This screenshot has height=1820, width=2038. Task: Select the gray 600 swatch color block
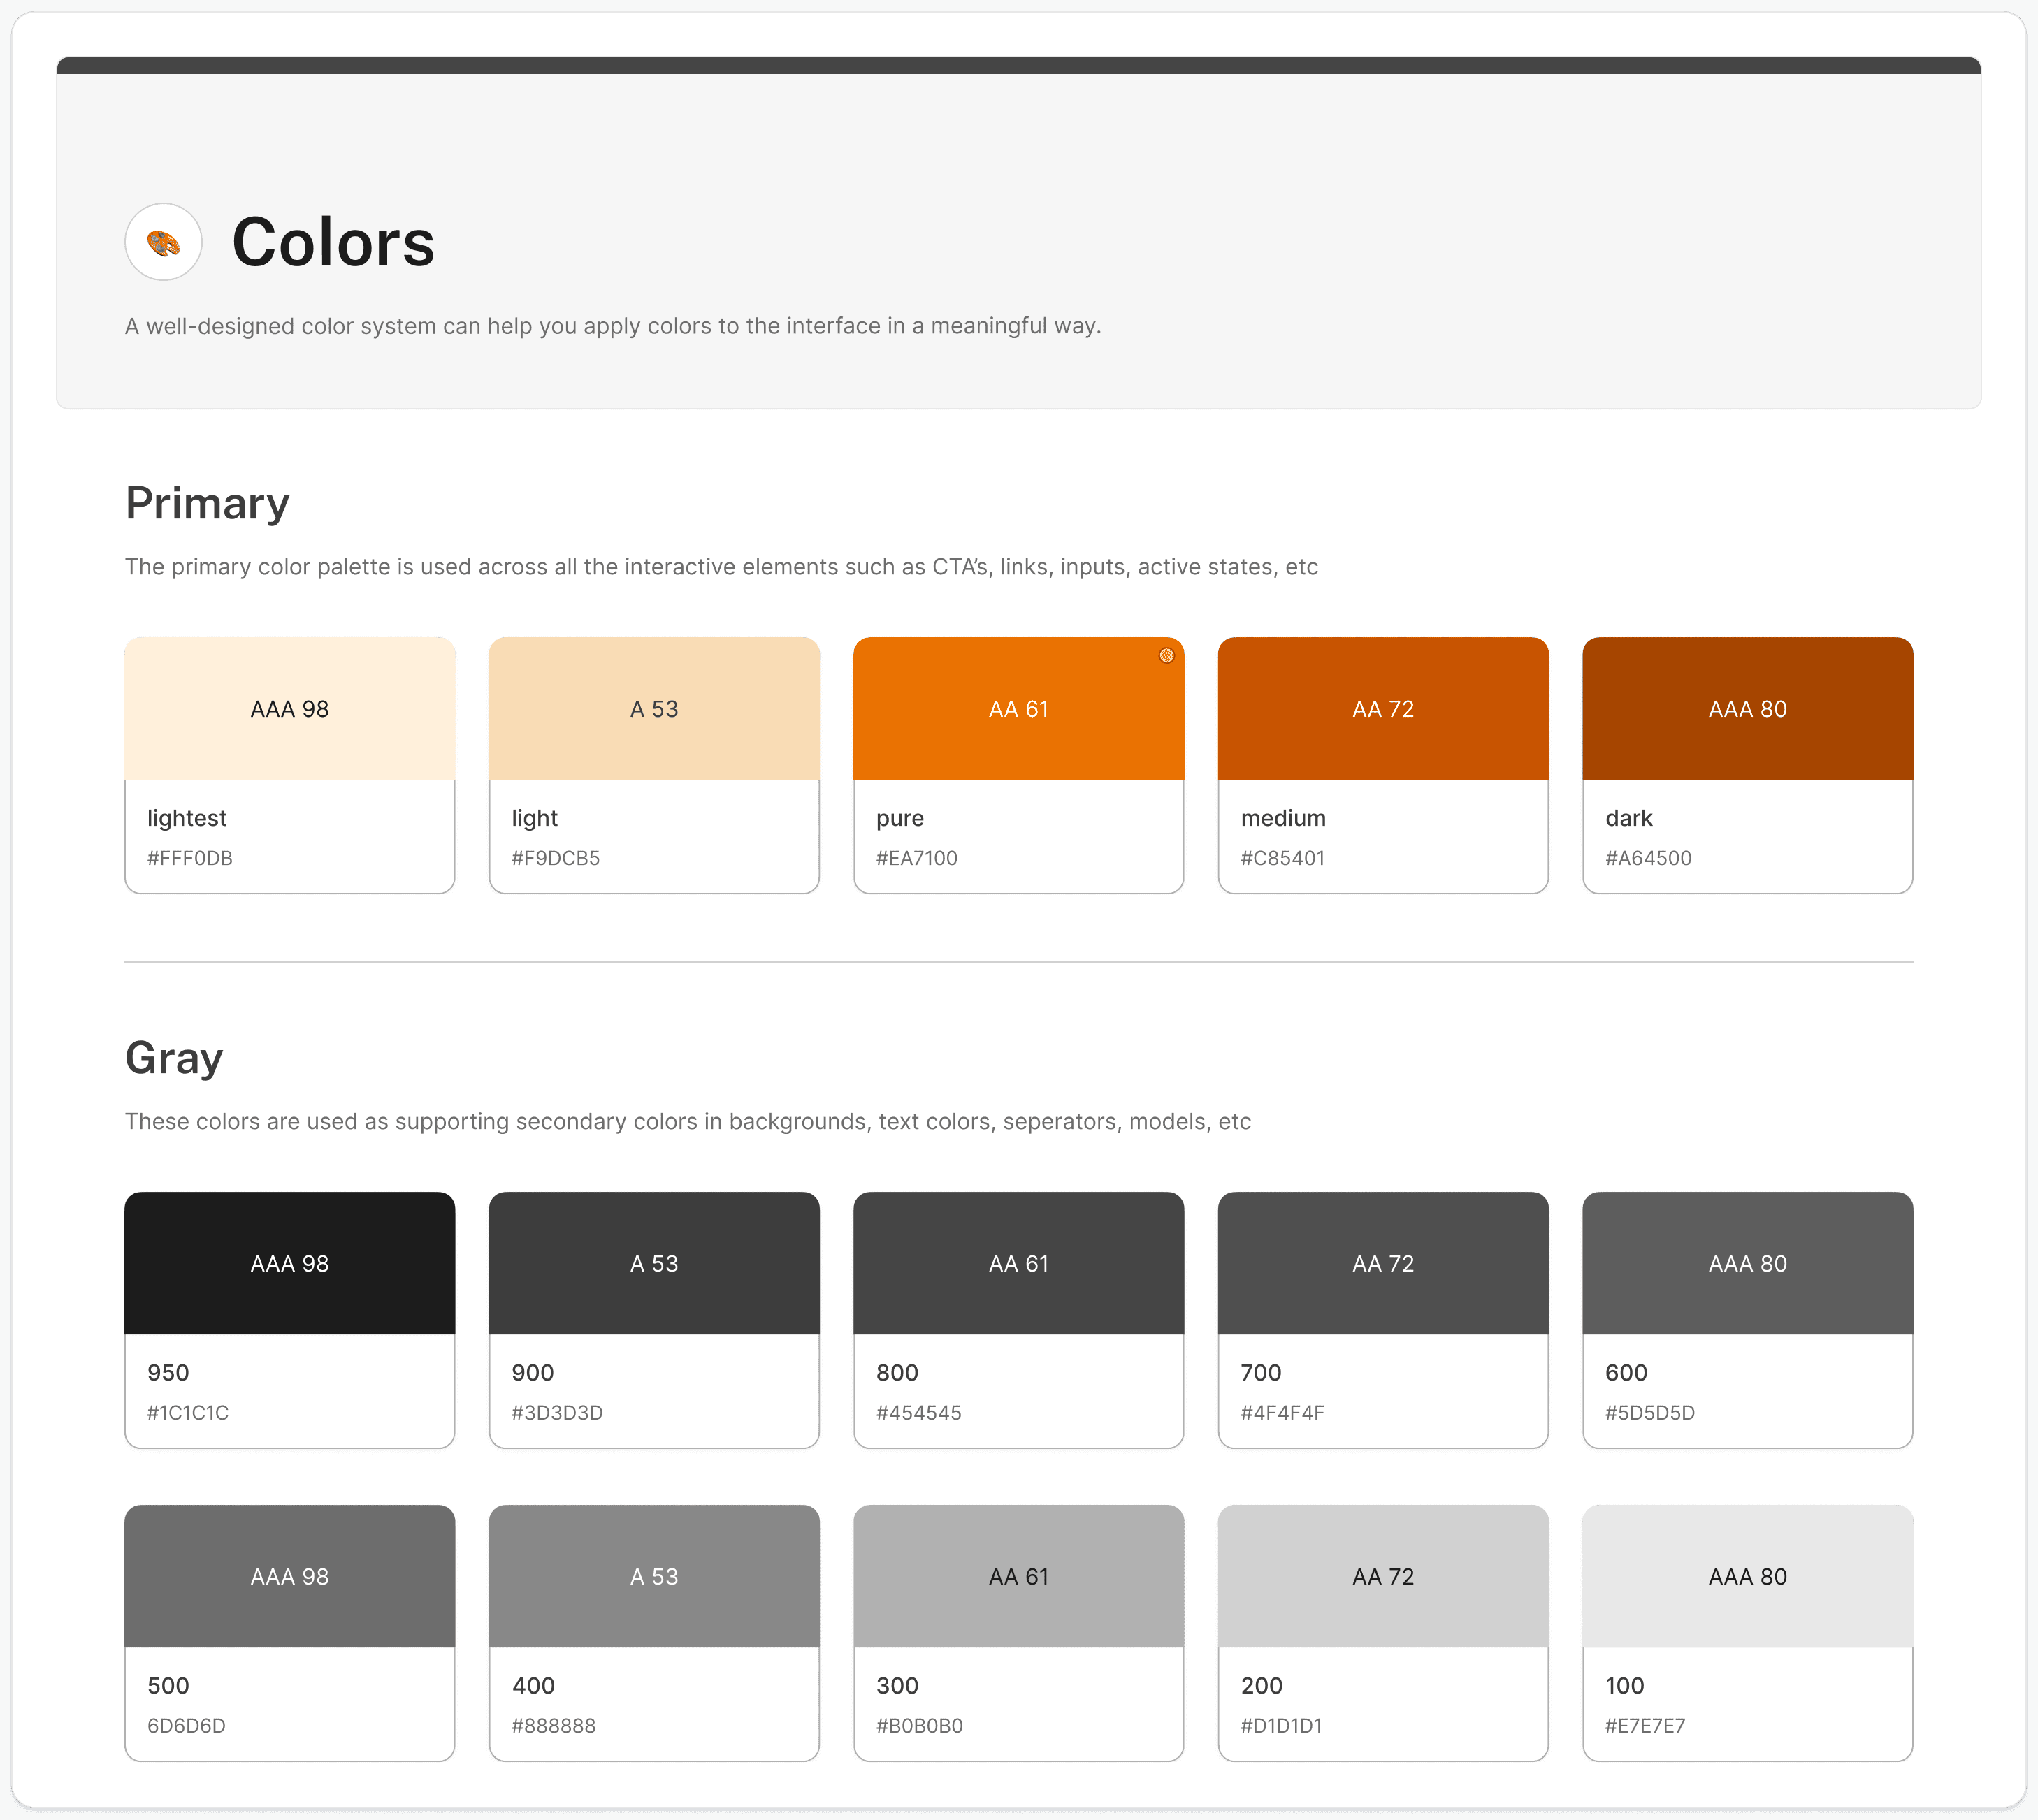point(1748,1263)
